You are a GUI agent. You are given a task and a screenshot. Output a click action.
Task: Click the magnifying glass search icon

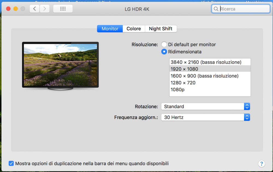click(216, 9)
